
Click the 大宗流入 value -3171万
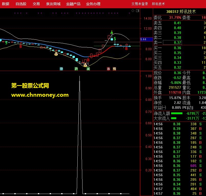[x=193, y=118]
